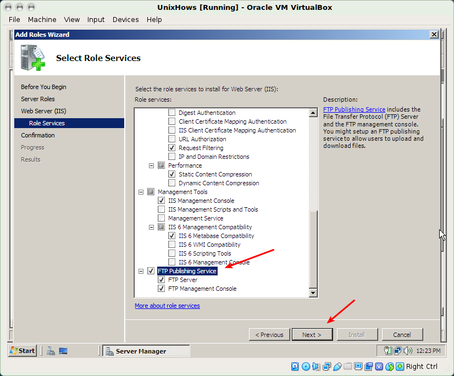The height and width of the screenshot is (376, 454).
Task: Click the virtualization features chip icon
Action: [x=379, y=367]
